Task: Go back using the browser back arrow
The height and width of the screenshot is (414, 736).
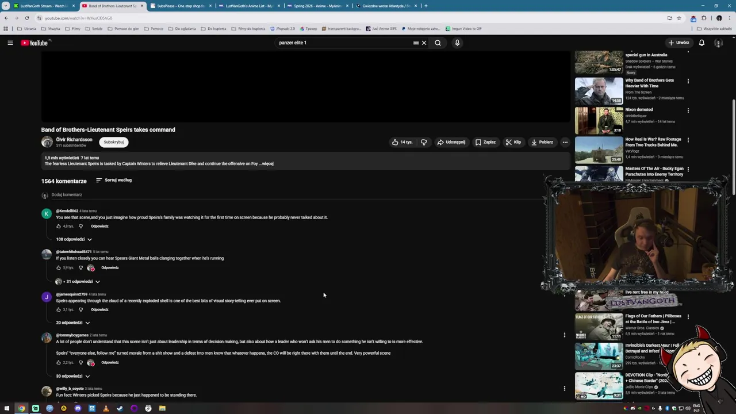Action: tap(6, 18)
